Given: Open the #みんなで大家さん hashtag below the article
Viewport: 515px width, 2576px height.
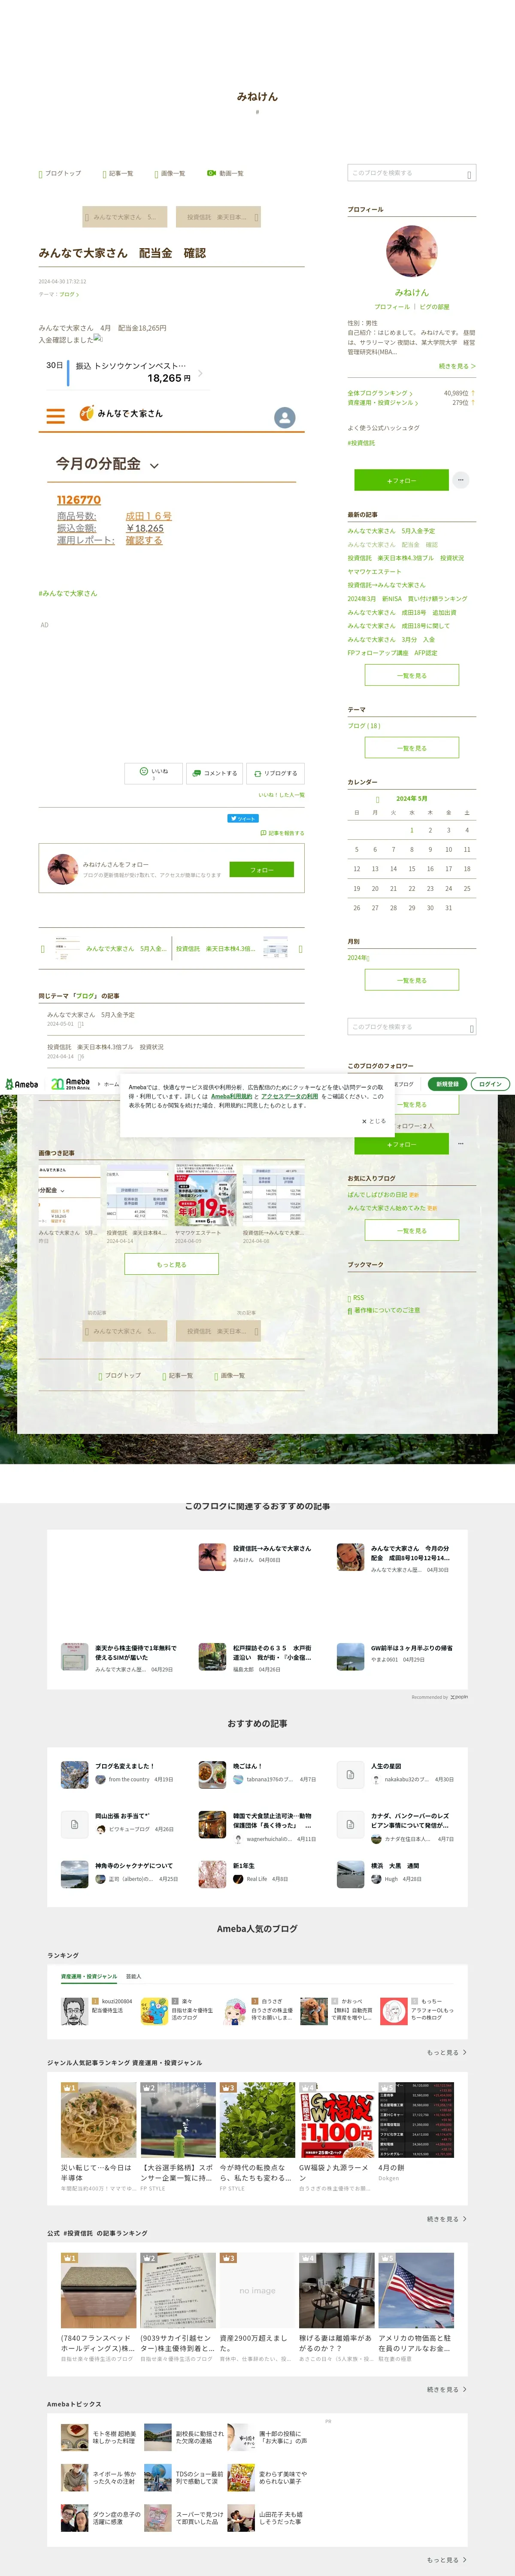Looking at the screenshot, I should [x=68, y=593].
